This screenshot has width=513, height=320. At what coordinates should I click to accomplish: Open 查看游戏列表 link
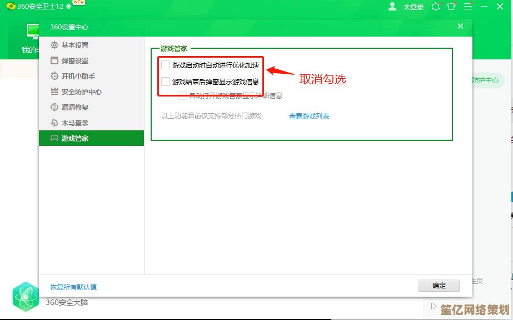(x=309, y=116)
